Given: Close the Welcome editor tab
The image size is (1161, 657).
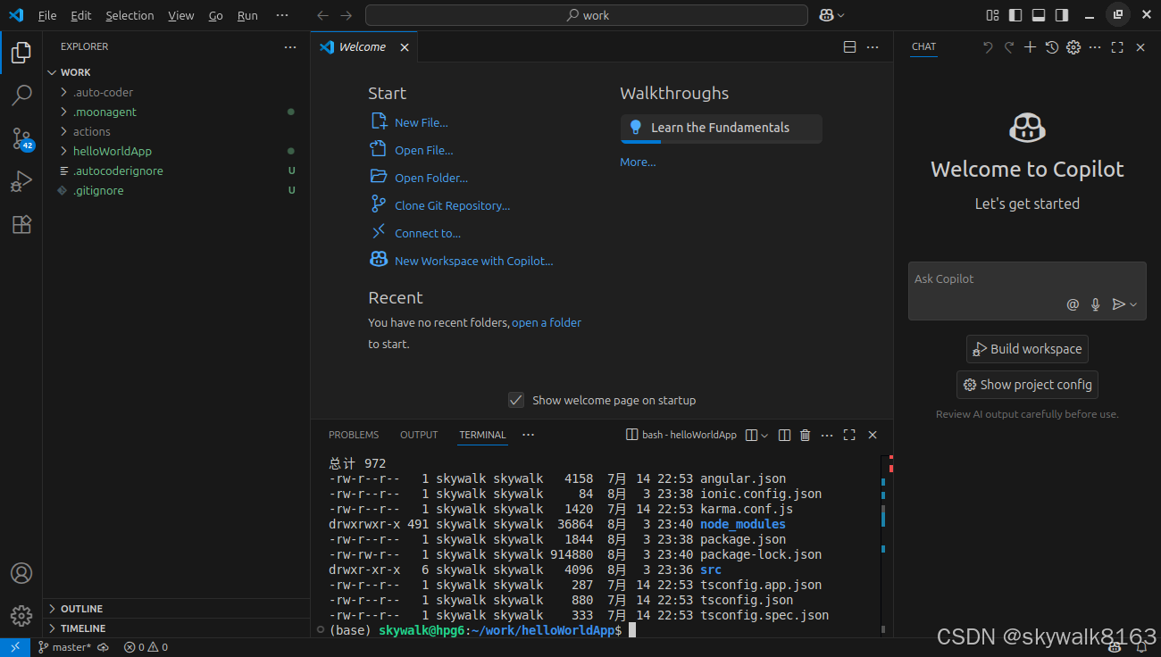Looking at the screenshot, I should [x=405, y=47].
